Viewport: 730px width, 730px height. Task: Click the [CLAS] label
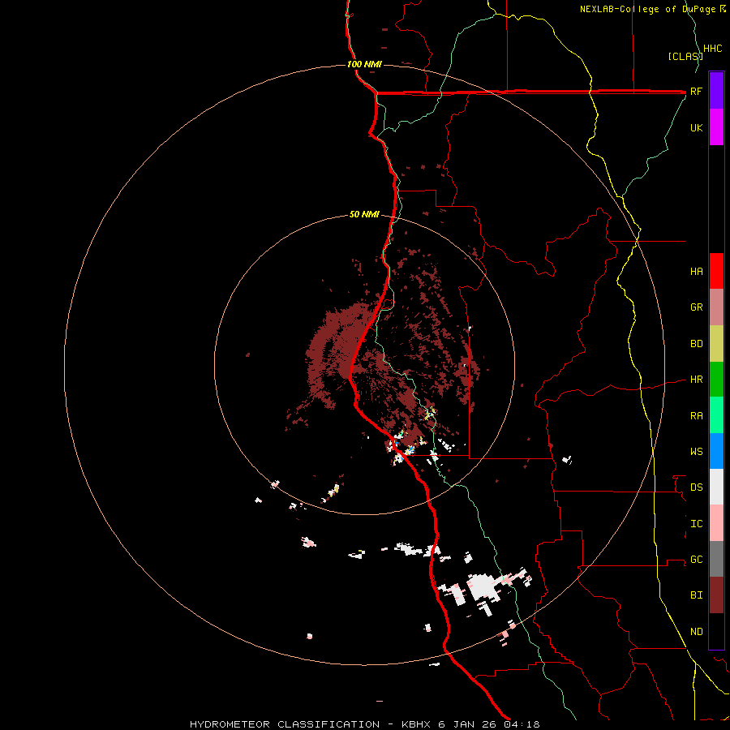pyautogui.click(x=685, y=56)
